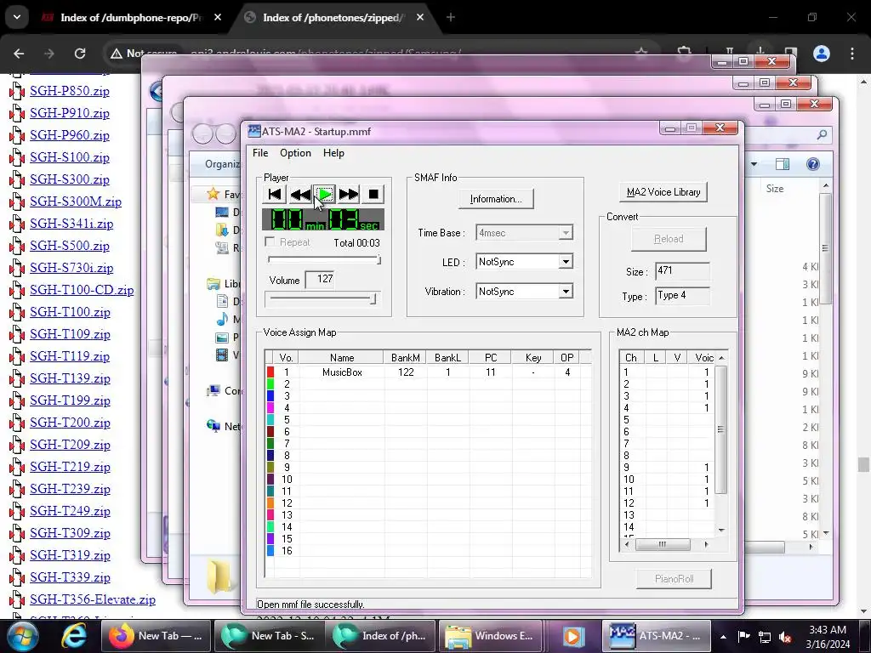Click the MA2 ch Map vertical scrollbar
Image resolution: width=871 pixels, height=653 pixels.
click(x=721, y=444)
